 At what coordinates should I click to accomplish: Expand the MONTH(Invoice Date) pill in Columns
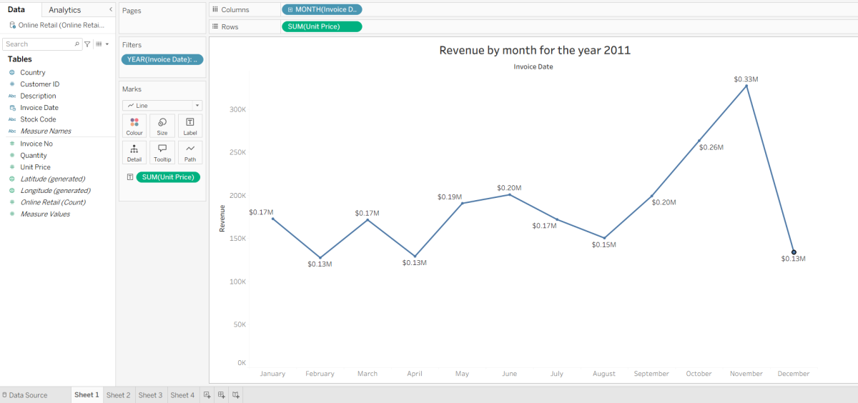(290, 9)
